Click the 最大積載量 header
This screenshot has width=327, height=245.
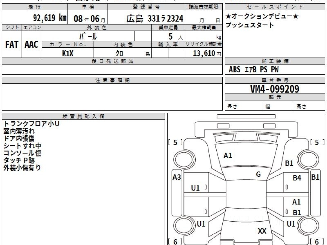click(204, 27)
